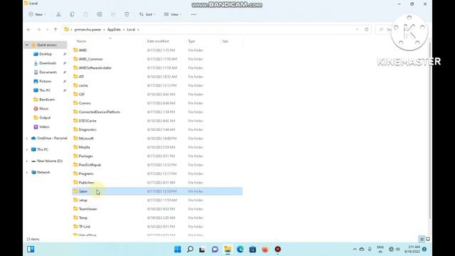Open taskbar Search magnifier
Screen dimensions: 455x256
[190, 250]
